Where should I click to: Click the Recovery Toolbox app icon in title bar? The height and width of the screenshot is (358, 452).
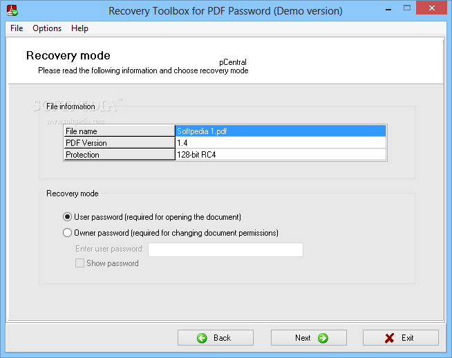coord(12,10)
